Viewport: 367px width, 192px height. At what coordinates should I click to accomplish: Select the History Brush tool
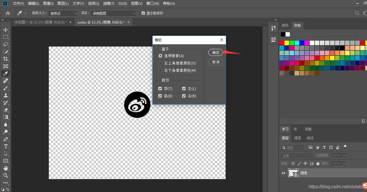6,103
